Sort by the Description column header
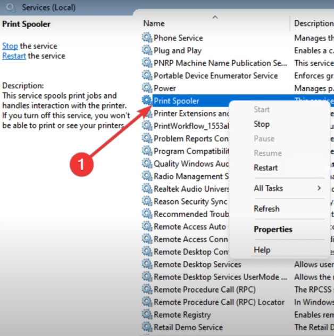Screen dimensions: 334x336 point(314,23)
